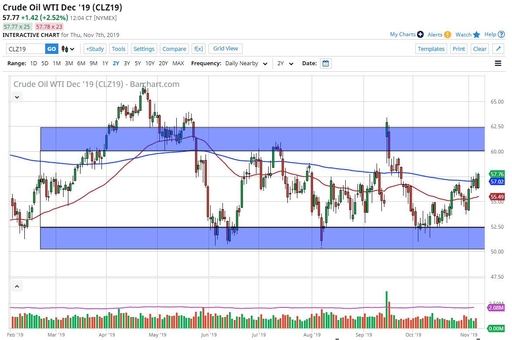Expand the volume panel chevron

pyautogui.click(x=17, y=286)
